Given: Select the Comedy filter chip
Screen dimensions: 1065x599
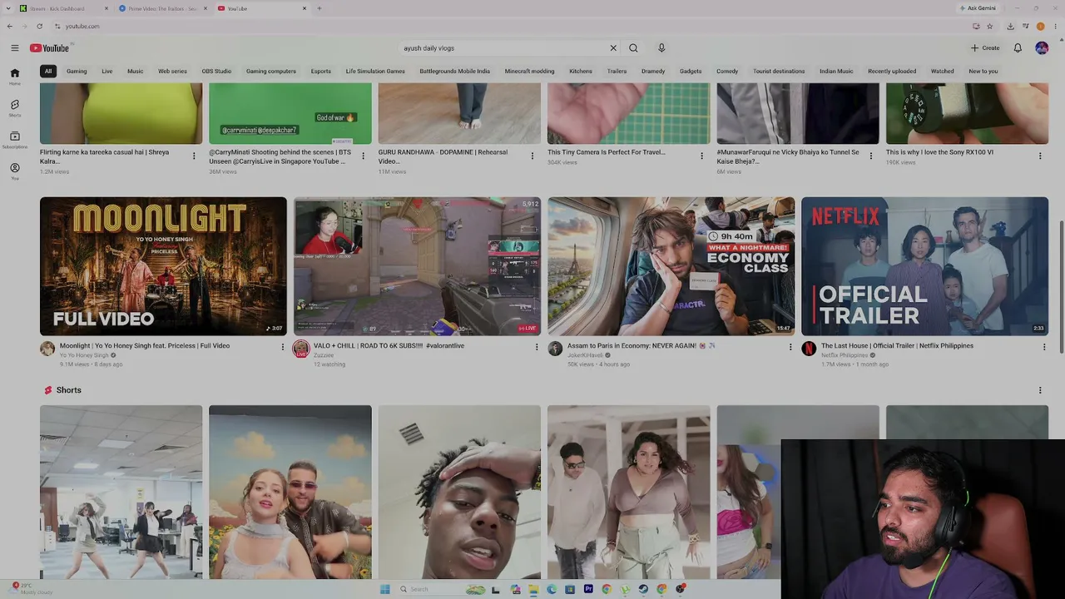Looking at the screenshot, I should pos(727,72).
